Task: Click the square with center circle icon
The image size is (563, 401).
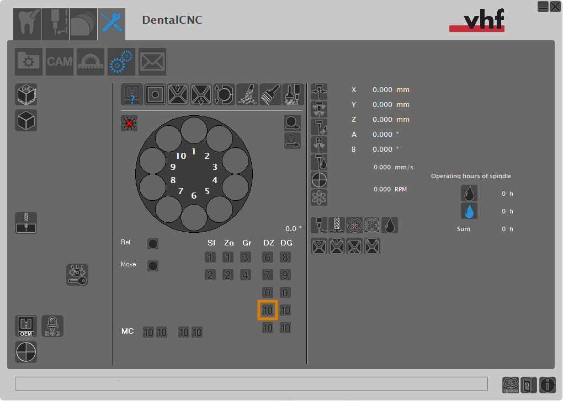Action: click(x=155, y=94)
